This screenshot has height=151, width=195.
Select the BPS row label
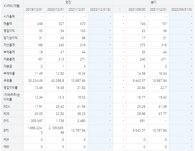click(x=6, y=130)
